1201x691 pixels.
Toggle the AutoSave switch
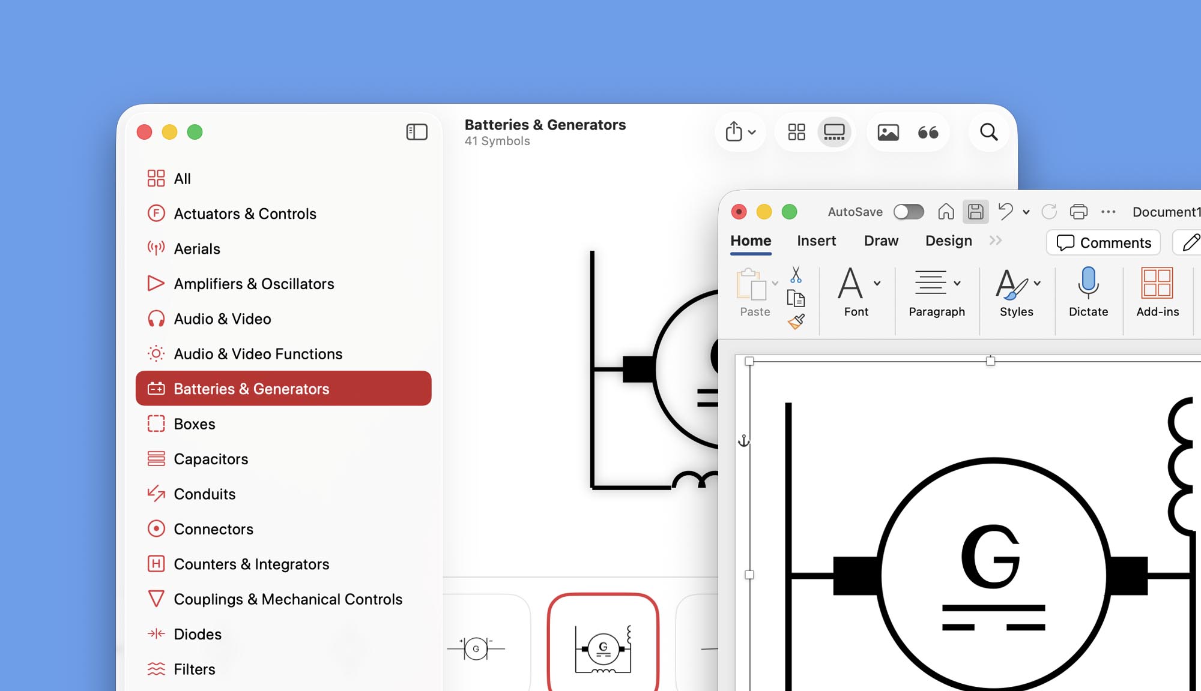908,212
